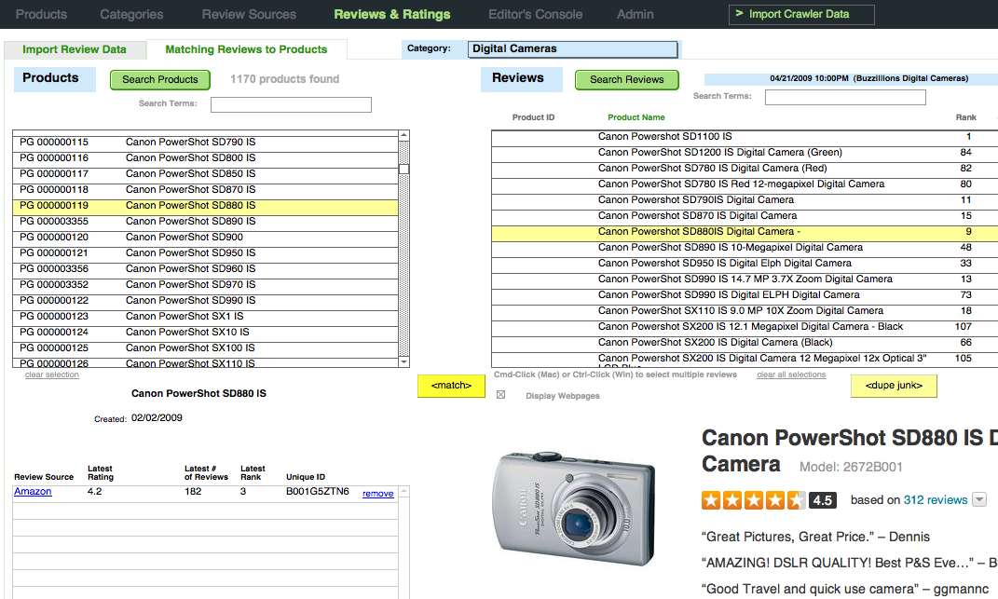
Task: Open the Categories menu
Action: 131,14
